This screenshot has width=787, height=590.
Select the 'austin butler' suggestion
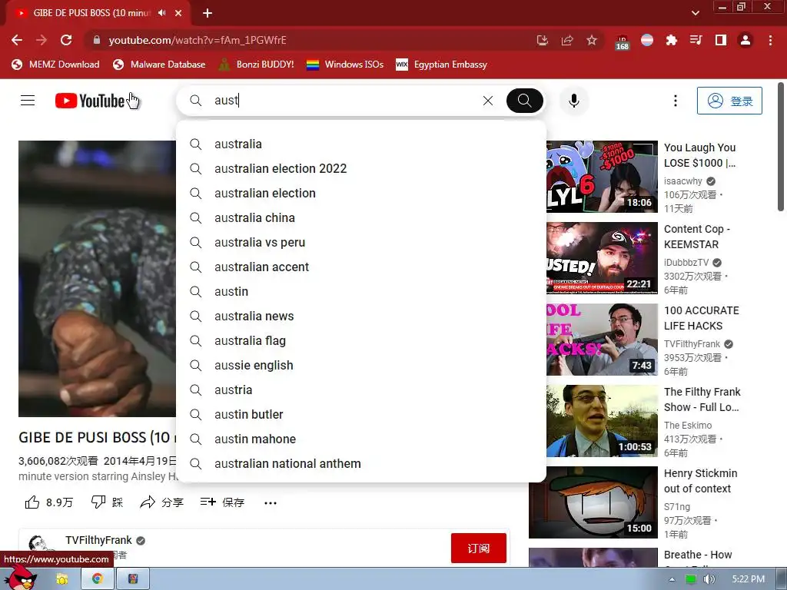click(x=361, y=414)
